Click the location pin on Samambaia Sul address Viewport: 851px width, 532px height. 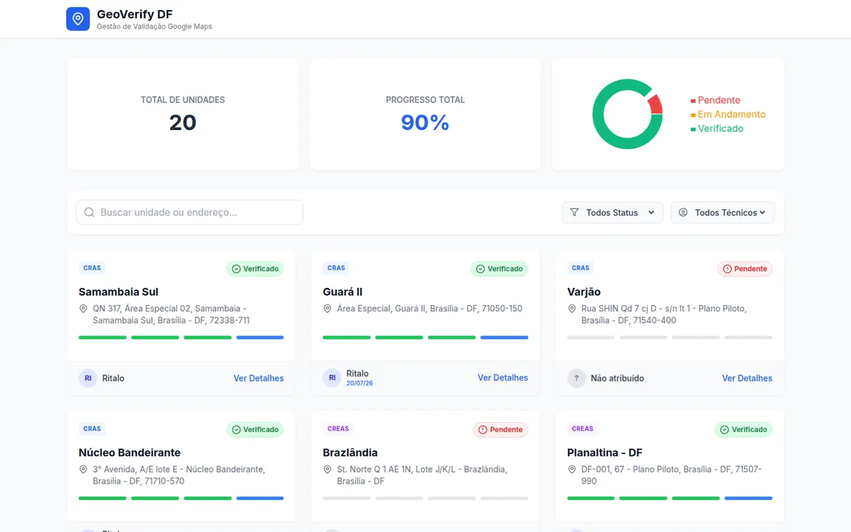click(83, 309)
